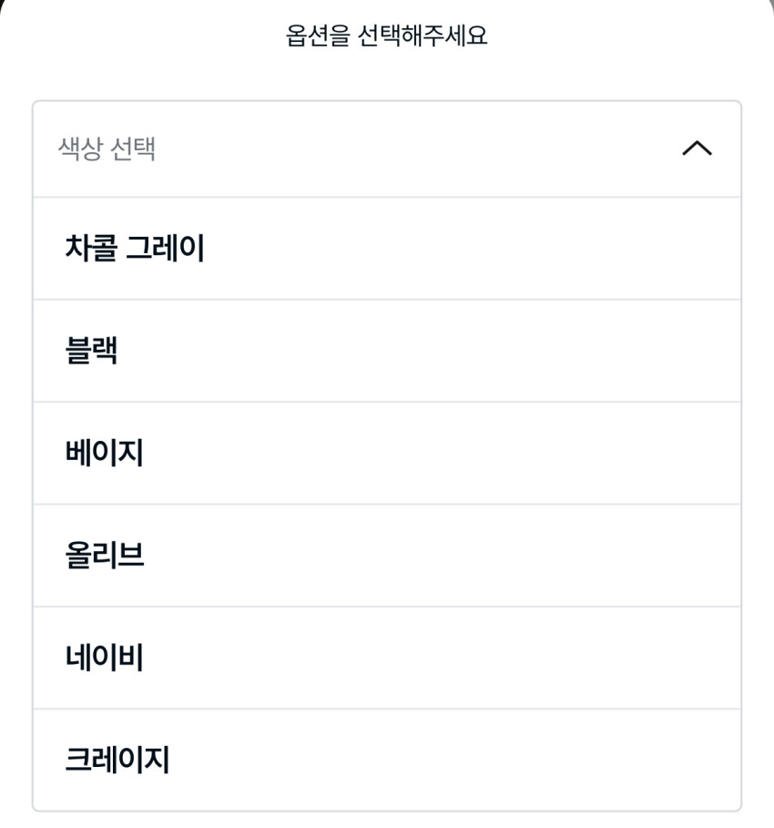The image size is (774, 828).
Task: Click the charcoal gray row in the list
Action: [387, 248]
